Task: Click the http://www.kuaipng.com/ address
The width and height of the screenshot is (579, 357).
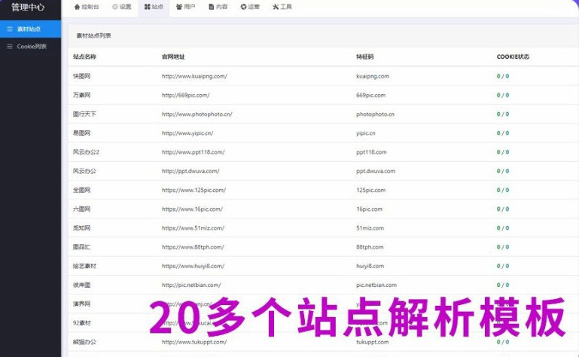Action: click(194, 76)
